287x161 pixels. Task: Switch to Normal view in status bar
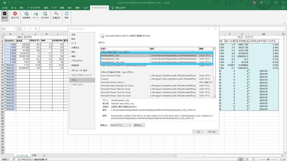(241, 159)
